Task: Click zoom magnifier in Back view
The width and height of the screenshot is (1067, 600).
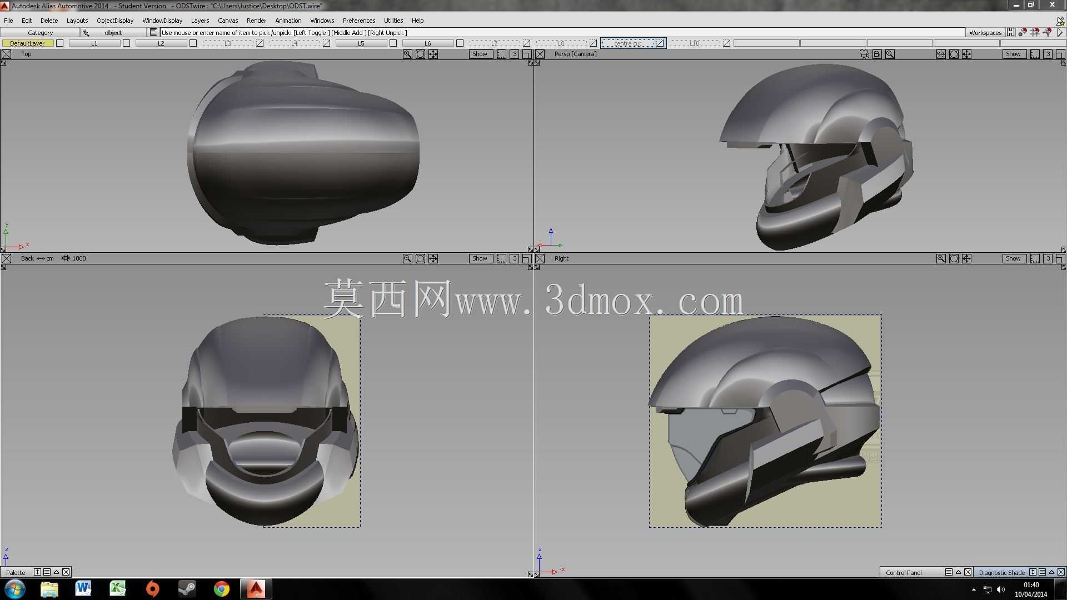Action: tap(407, 259)
